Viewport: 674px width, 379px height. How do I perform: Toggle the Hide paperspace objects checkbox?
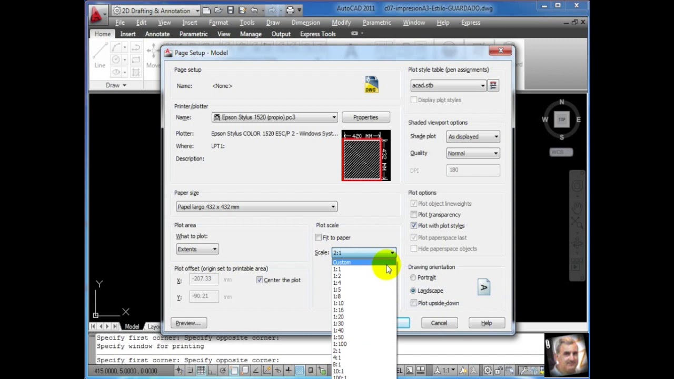(413, 249)
